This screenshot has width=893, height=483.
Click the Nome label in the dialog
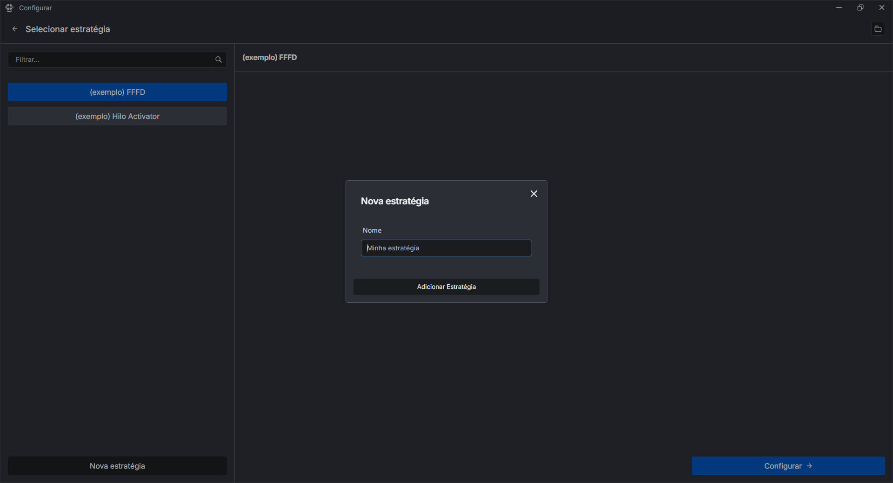point(372,230)
